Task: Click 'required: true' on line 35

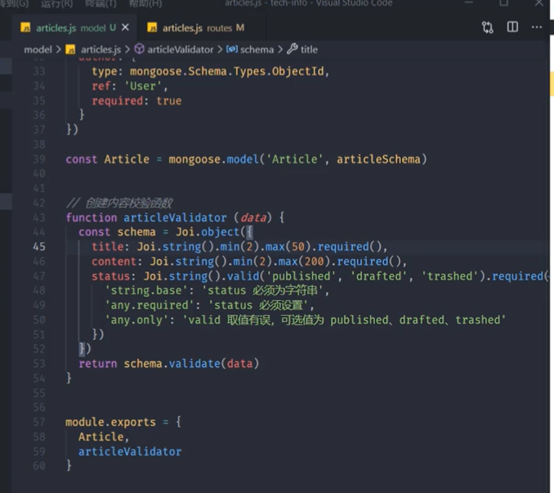Action: tap(136, 101)
